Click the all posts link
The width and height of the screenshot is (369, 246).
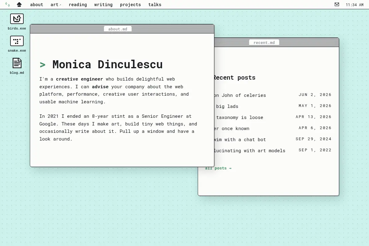pos(218,168)
